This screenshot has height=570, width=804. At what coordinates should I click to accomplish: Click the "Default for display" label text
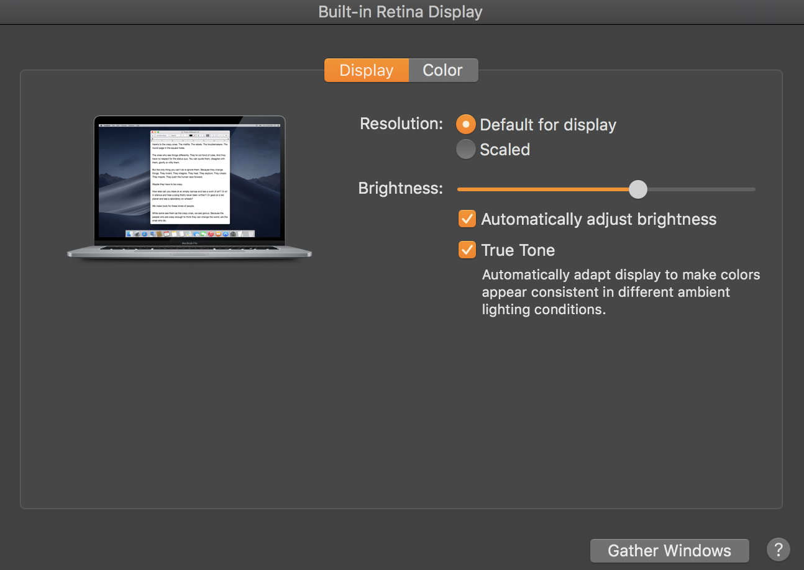point(547,125)
